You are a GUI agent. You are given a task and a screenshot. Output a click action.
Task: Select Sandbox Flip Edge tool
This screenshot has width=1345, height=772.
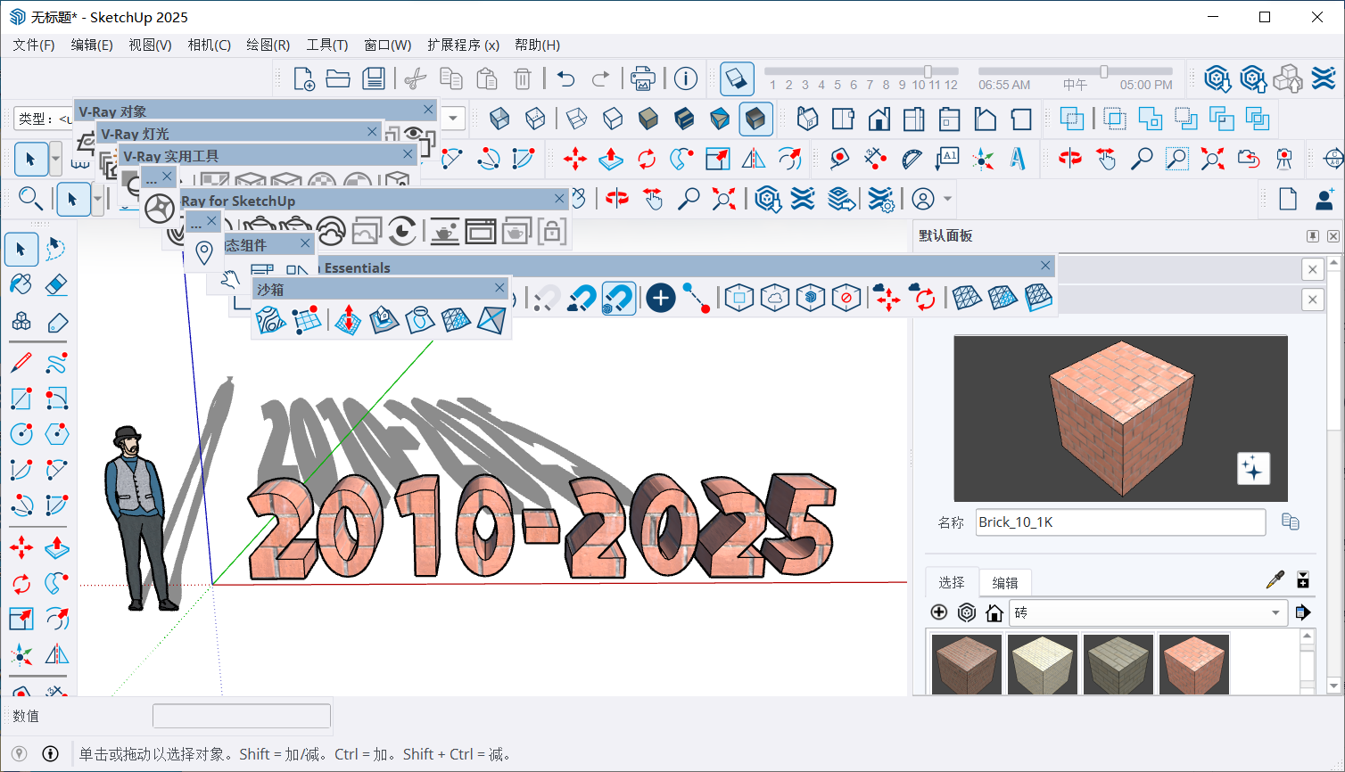point(491,320)
